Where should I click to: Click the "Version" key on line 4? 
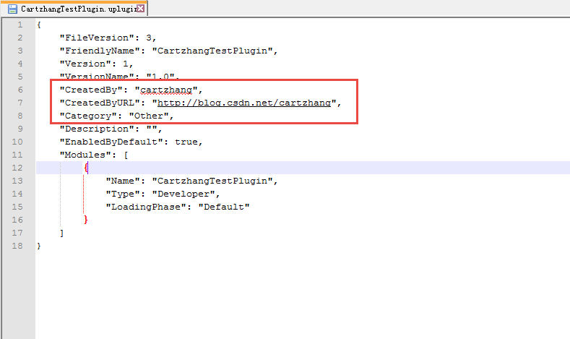click(85, 64)
